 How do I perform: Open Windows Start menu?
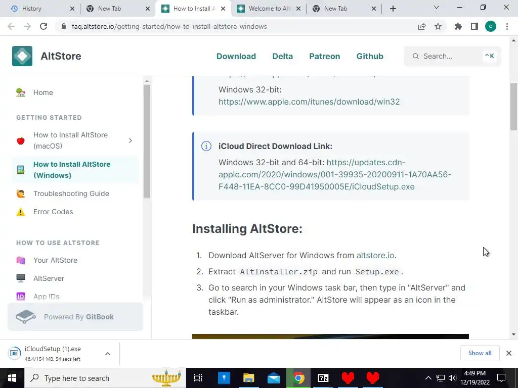[x=12, y=378]
